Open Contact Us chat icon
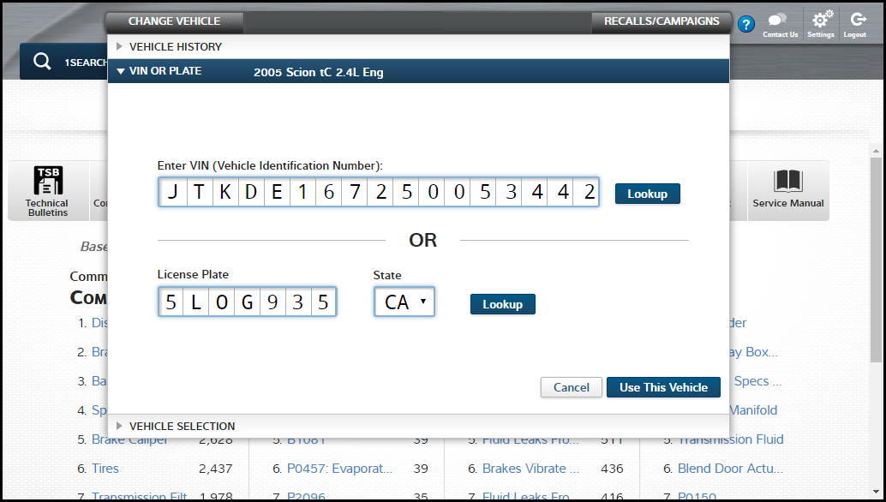The width and height of the screenshot is (886, 502). point(780,21)
